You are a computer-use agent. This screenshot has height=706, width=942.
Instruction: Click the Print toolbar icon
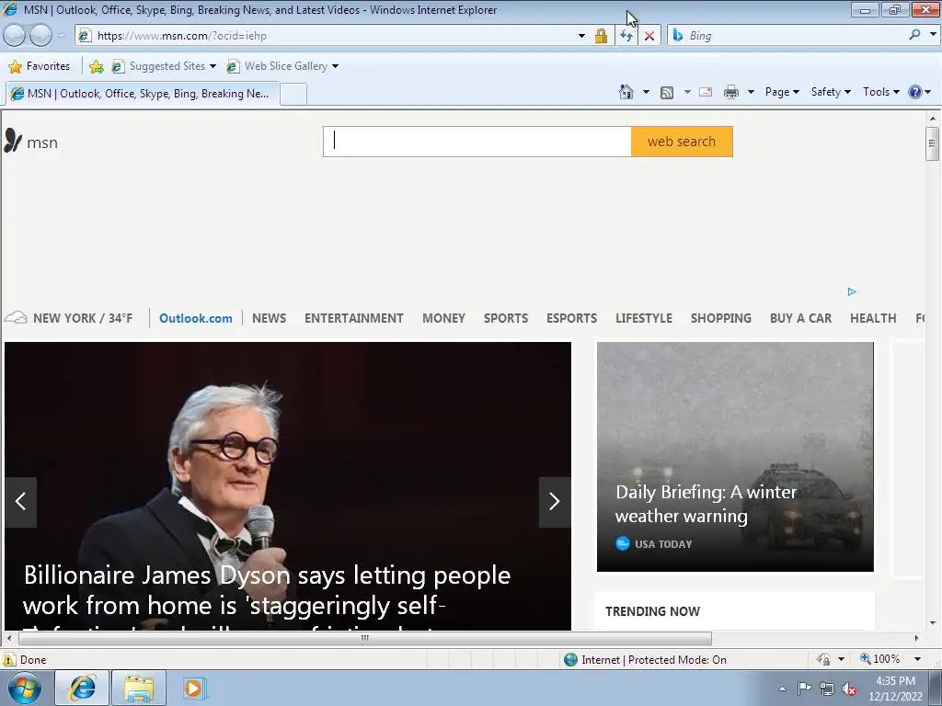click(x=731, y=92)
